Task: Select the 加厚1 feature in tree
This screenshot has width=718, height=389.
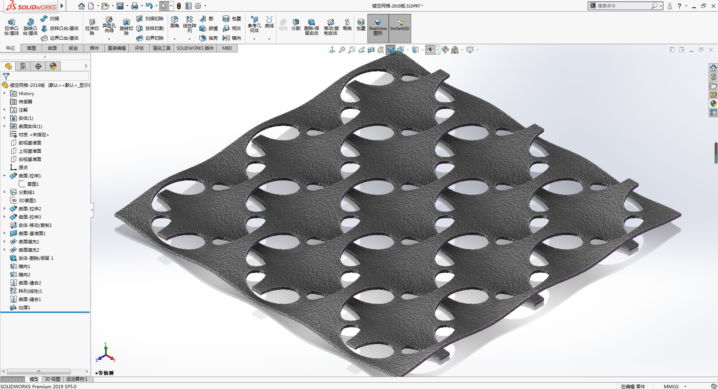Action: coord(24,307)
